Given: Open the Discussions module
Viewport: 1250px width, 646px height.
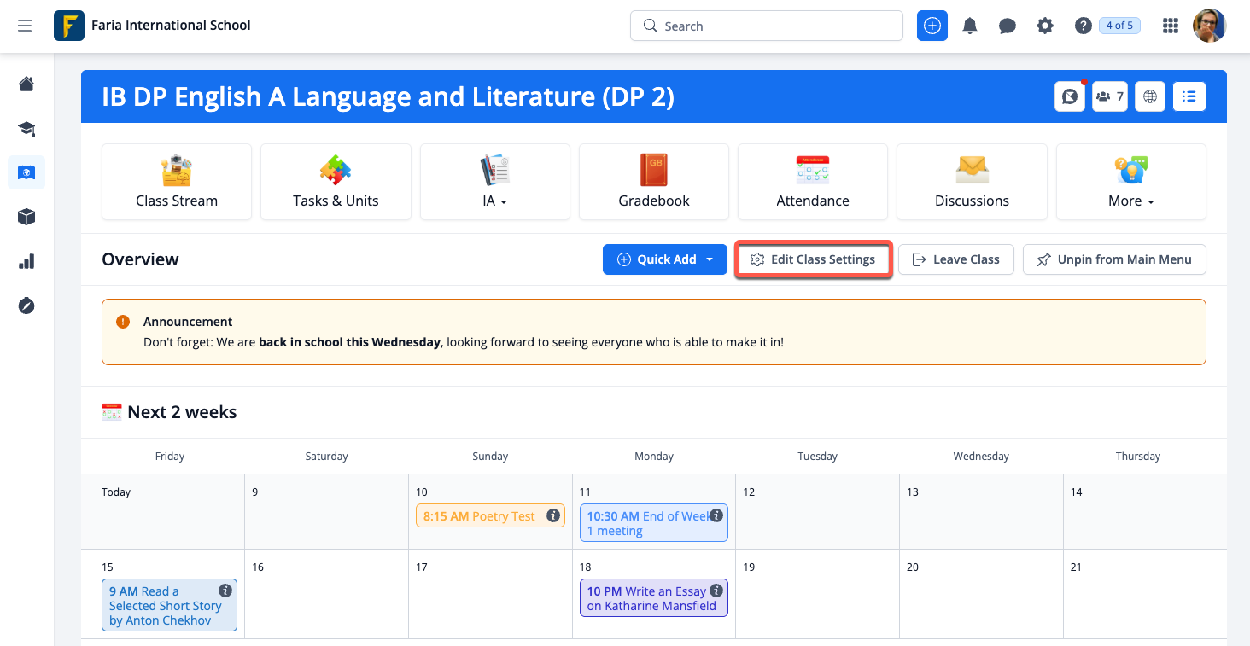Looking at the screenshot, I should coord(971,182).
